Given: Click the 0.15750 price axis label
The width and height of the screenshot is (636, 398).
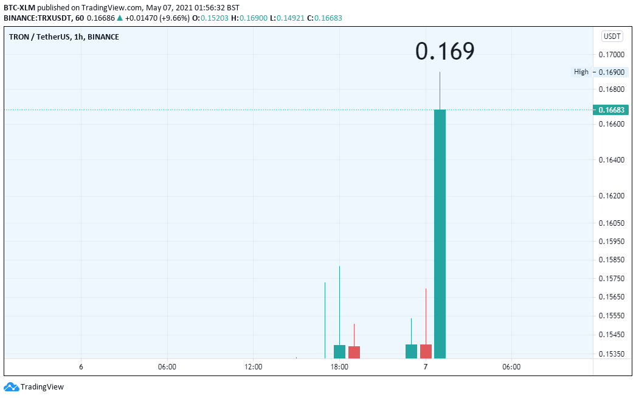Looking at the screenshot, I should 612,279.
